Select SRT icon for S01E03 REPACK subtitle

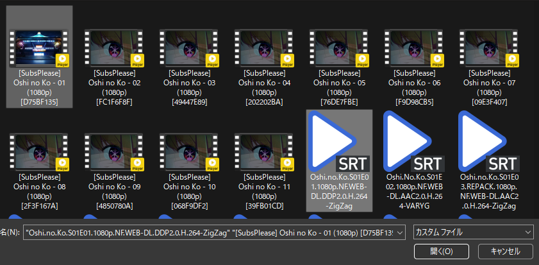[x=489, y=141]
